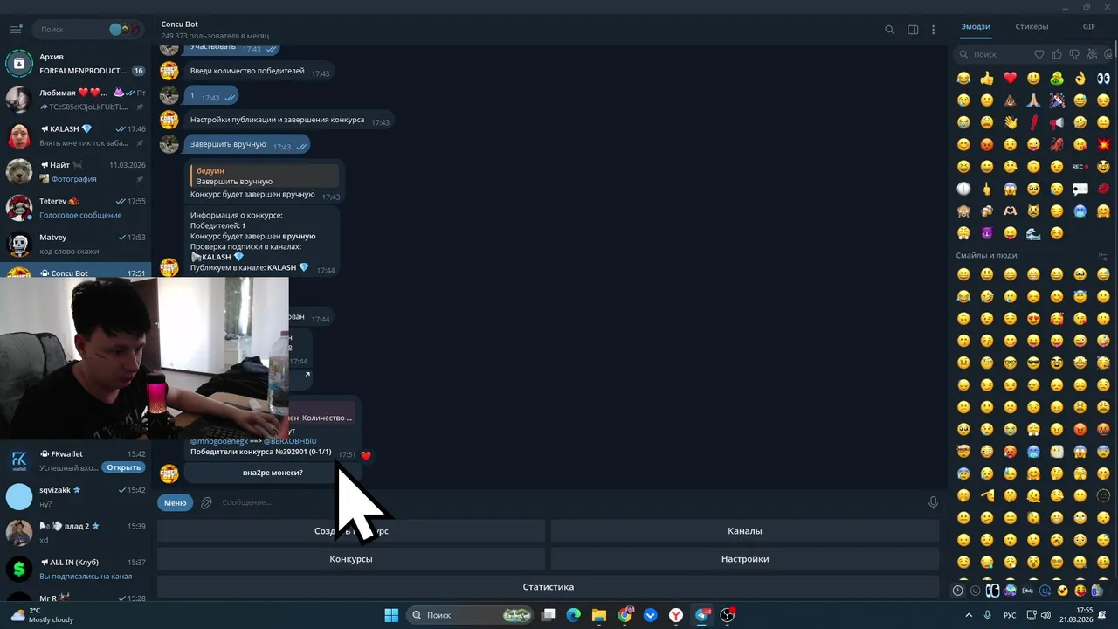
Task: Click the вна2ре монеси? inline button
Action: pos(273,473)
